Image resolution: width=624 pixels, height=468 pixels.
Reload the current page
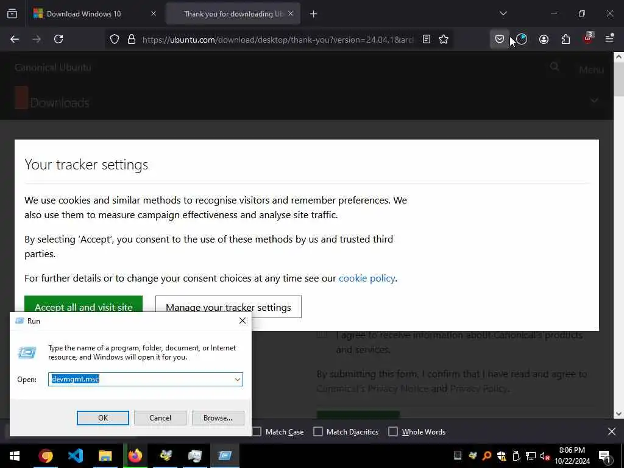[58, 39]
